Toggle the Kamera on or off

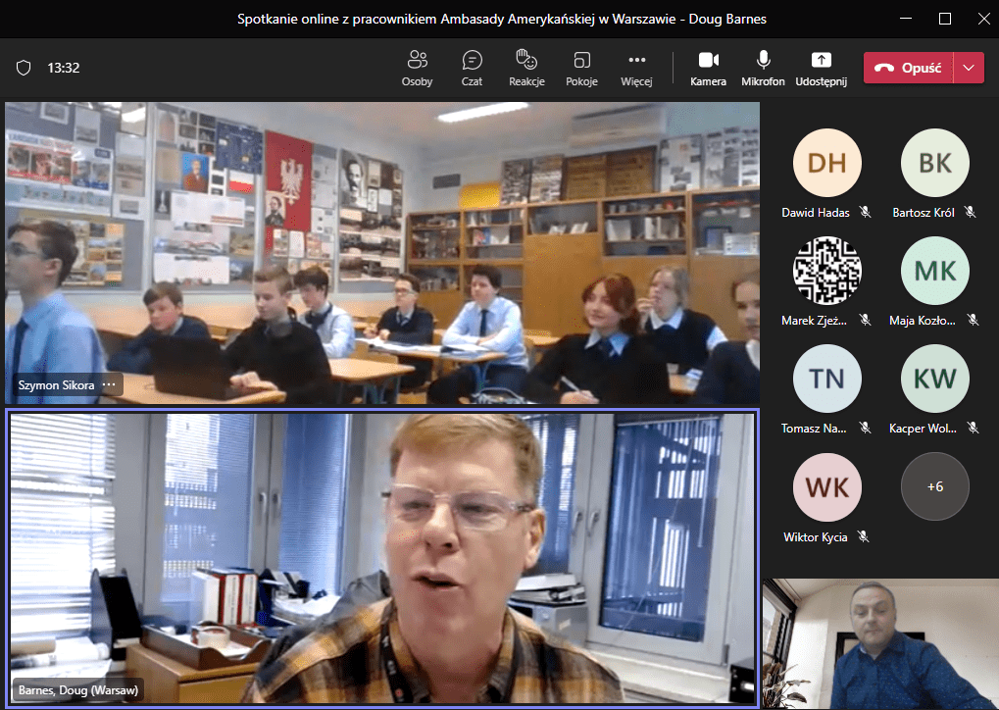[x=708, y=67]
